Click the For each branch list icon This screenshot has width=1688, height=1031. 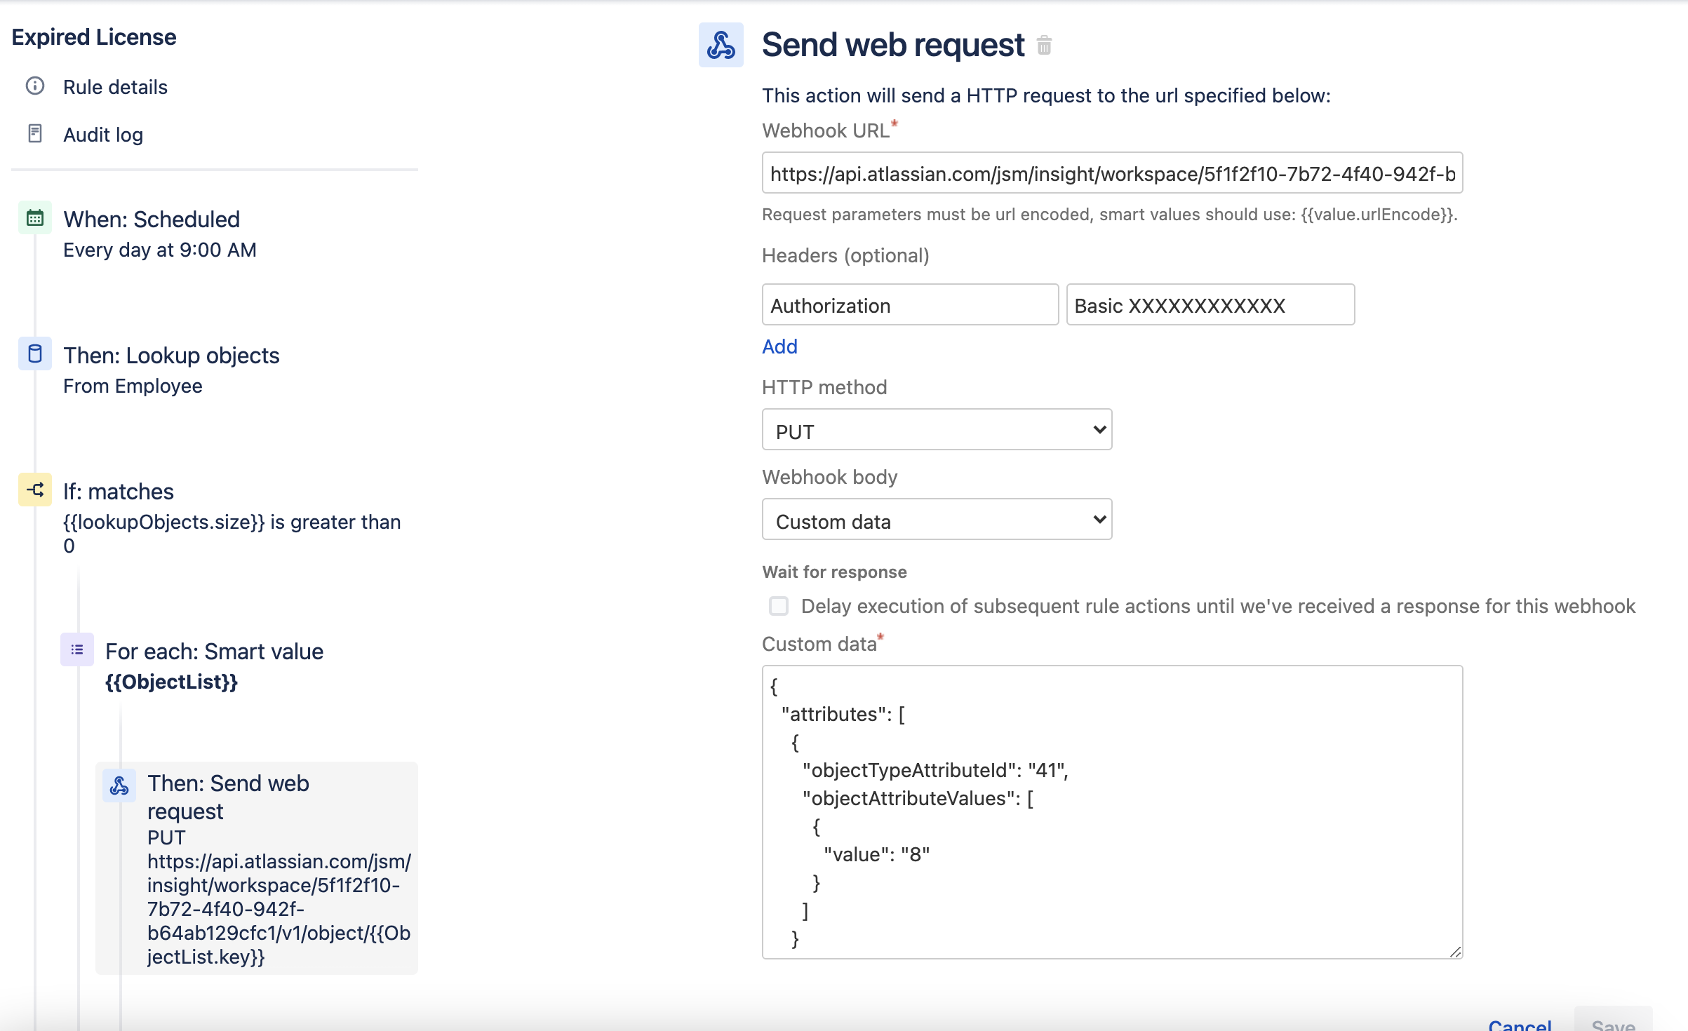coord(77,650)
